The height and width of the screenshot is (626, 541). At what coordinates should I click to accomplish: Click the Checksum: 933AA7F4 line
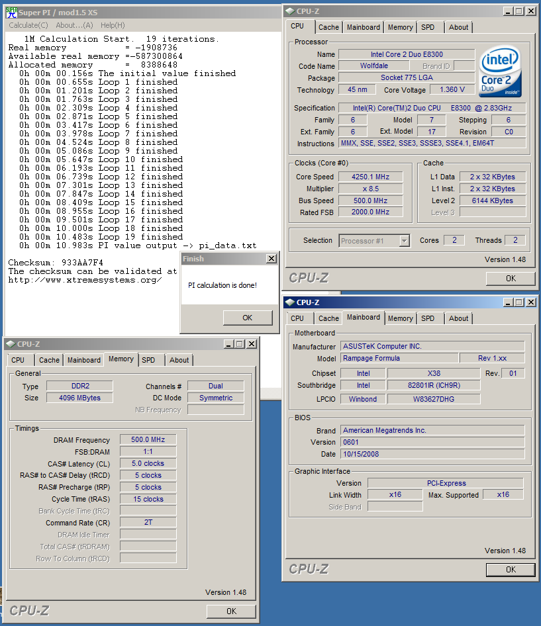coord(56,262)
